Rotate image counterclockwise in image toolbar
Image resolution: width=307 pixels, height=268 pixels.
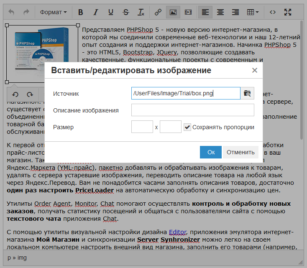tap(15, 94)
